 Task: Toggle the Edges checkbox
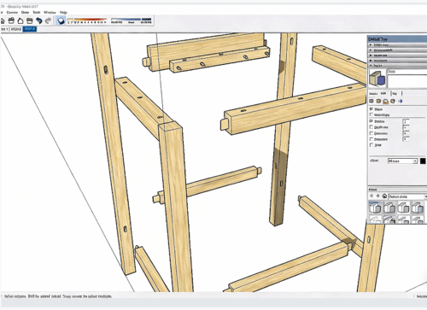[371, 109]
